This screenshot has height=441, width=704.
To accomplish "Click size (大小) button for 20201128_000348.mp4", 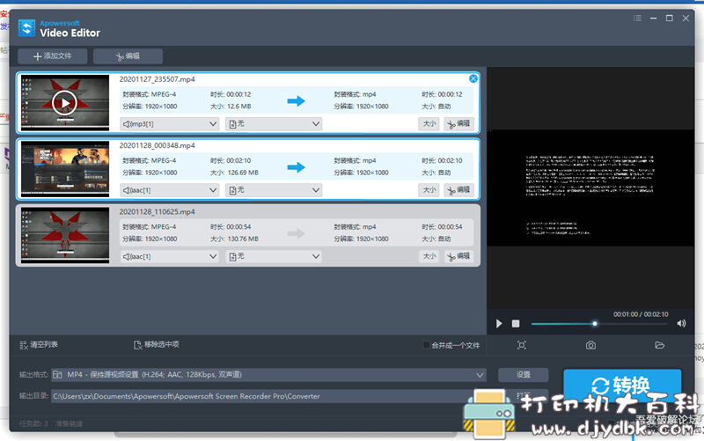I will (429, 190).
